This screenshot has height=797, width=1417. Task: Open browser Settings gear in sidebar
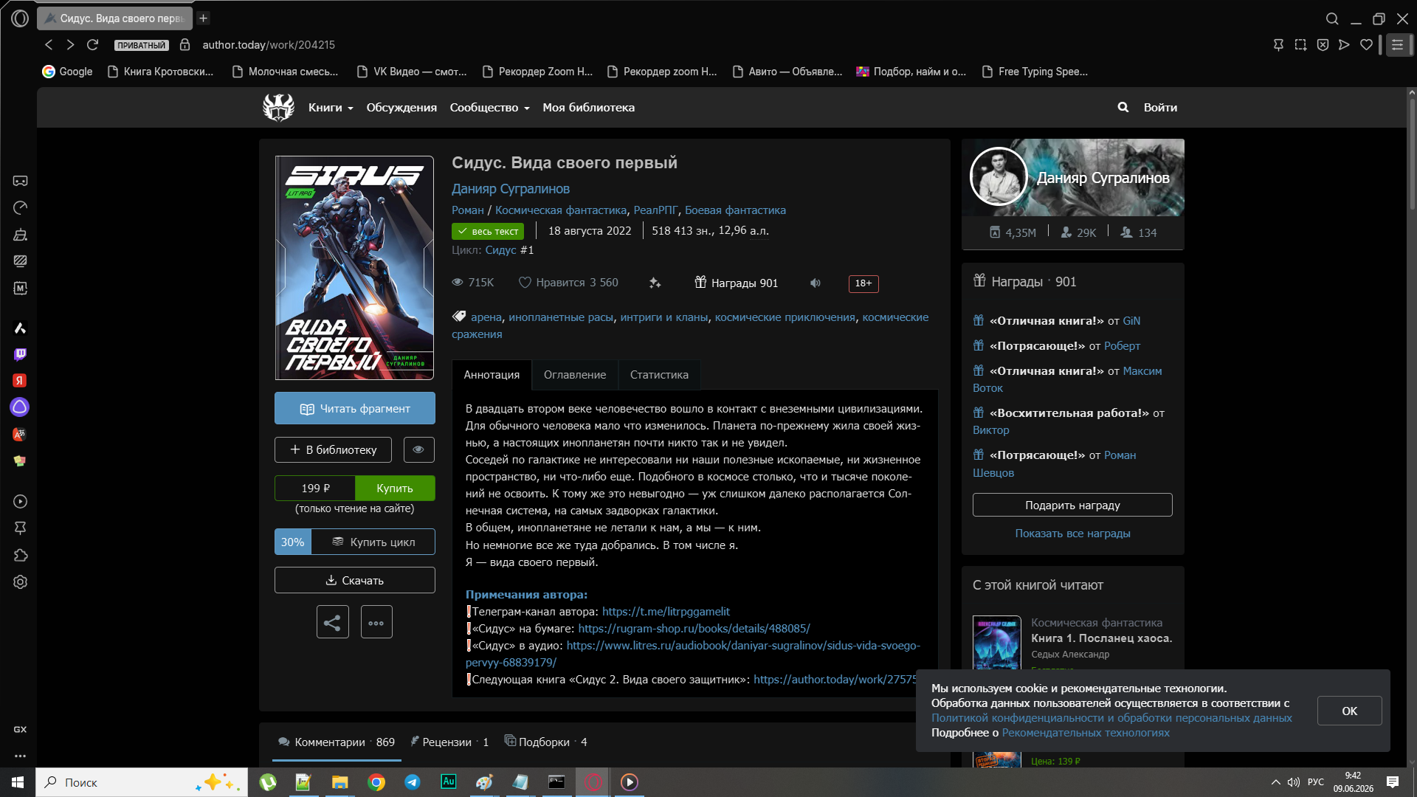tap(20, 582)
